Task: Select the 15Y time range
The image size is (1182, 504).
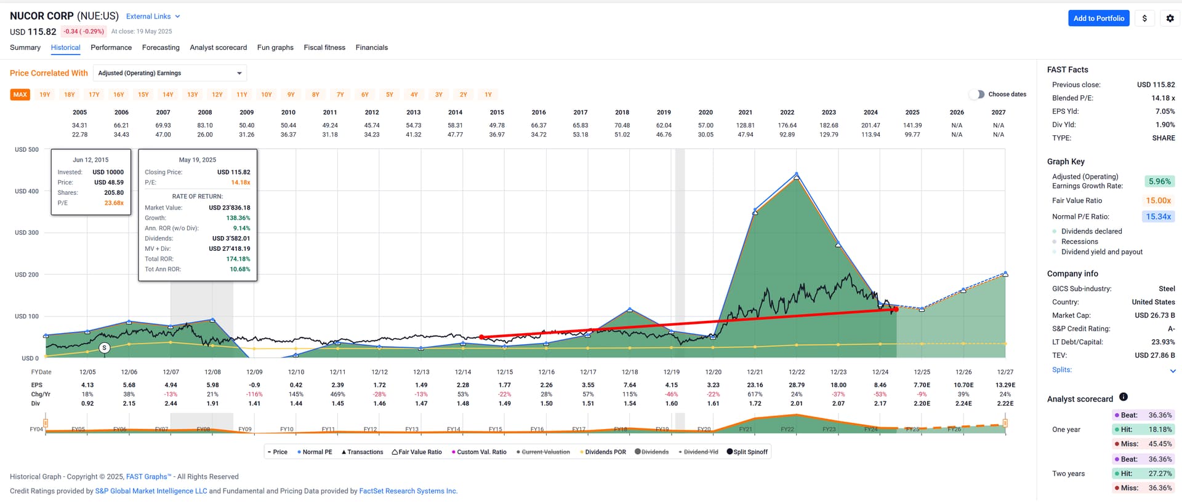Action: 143,95
